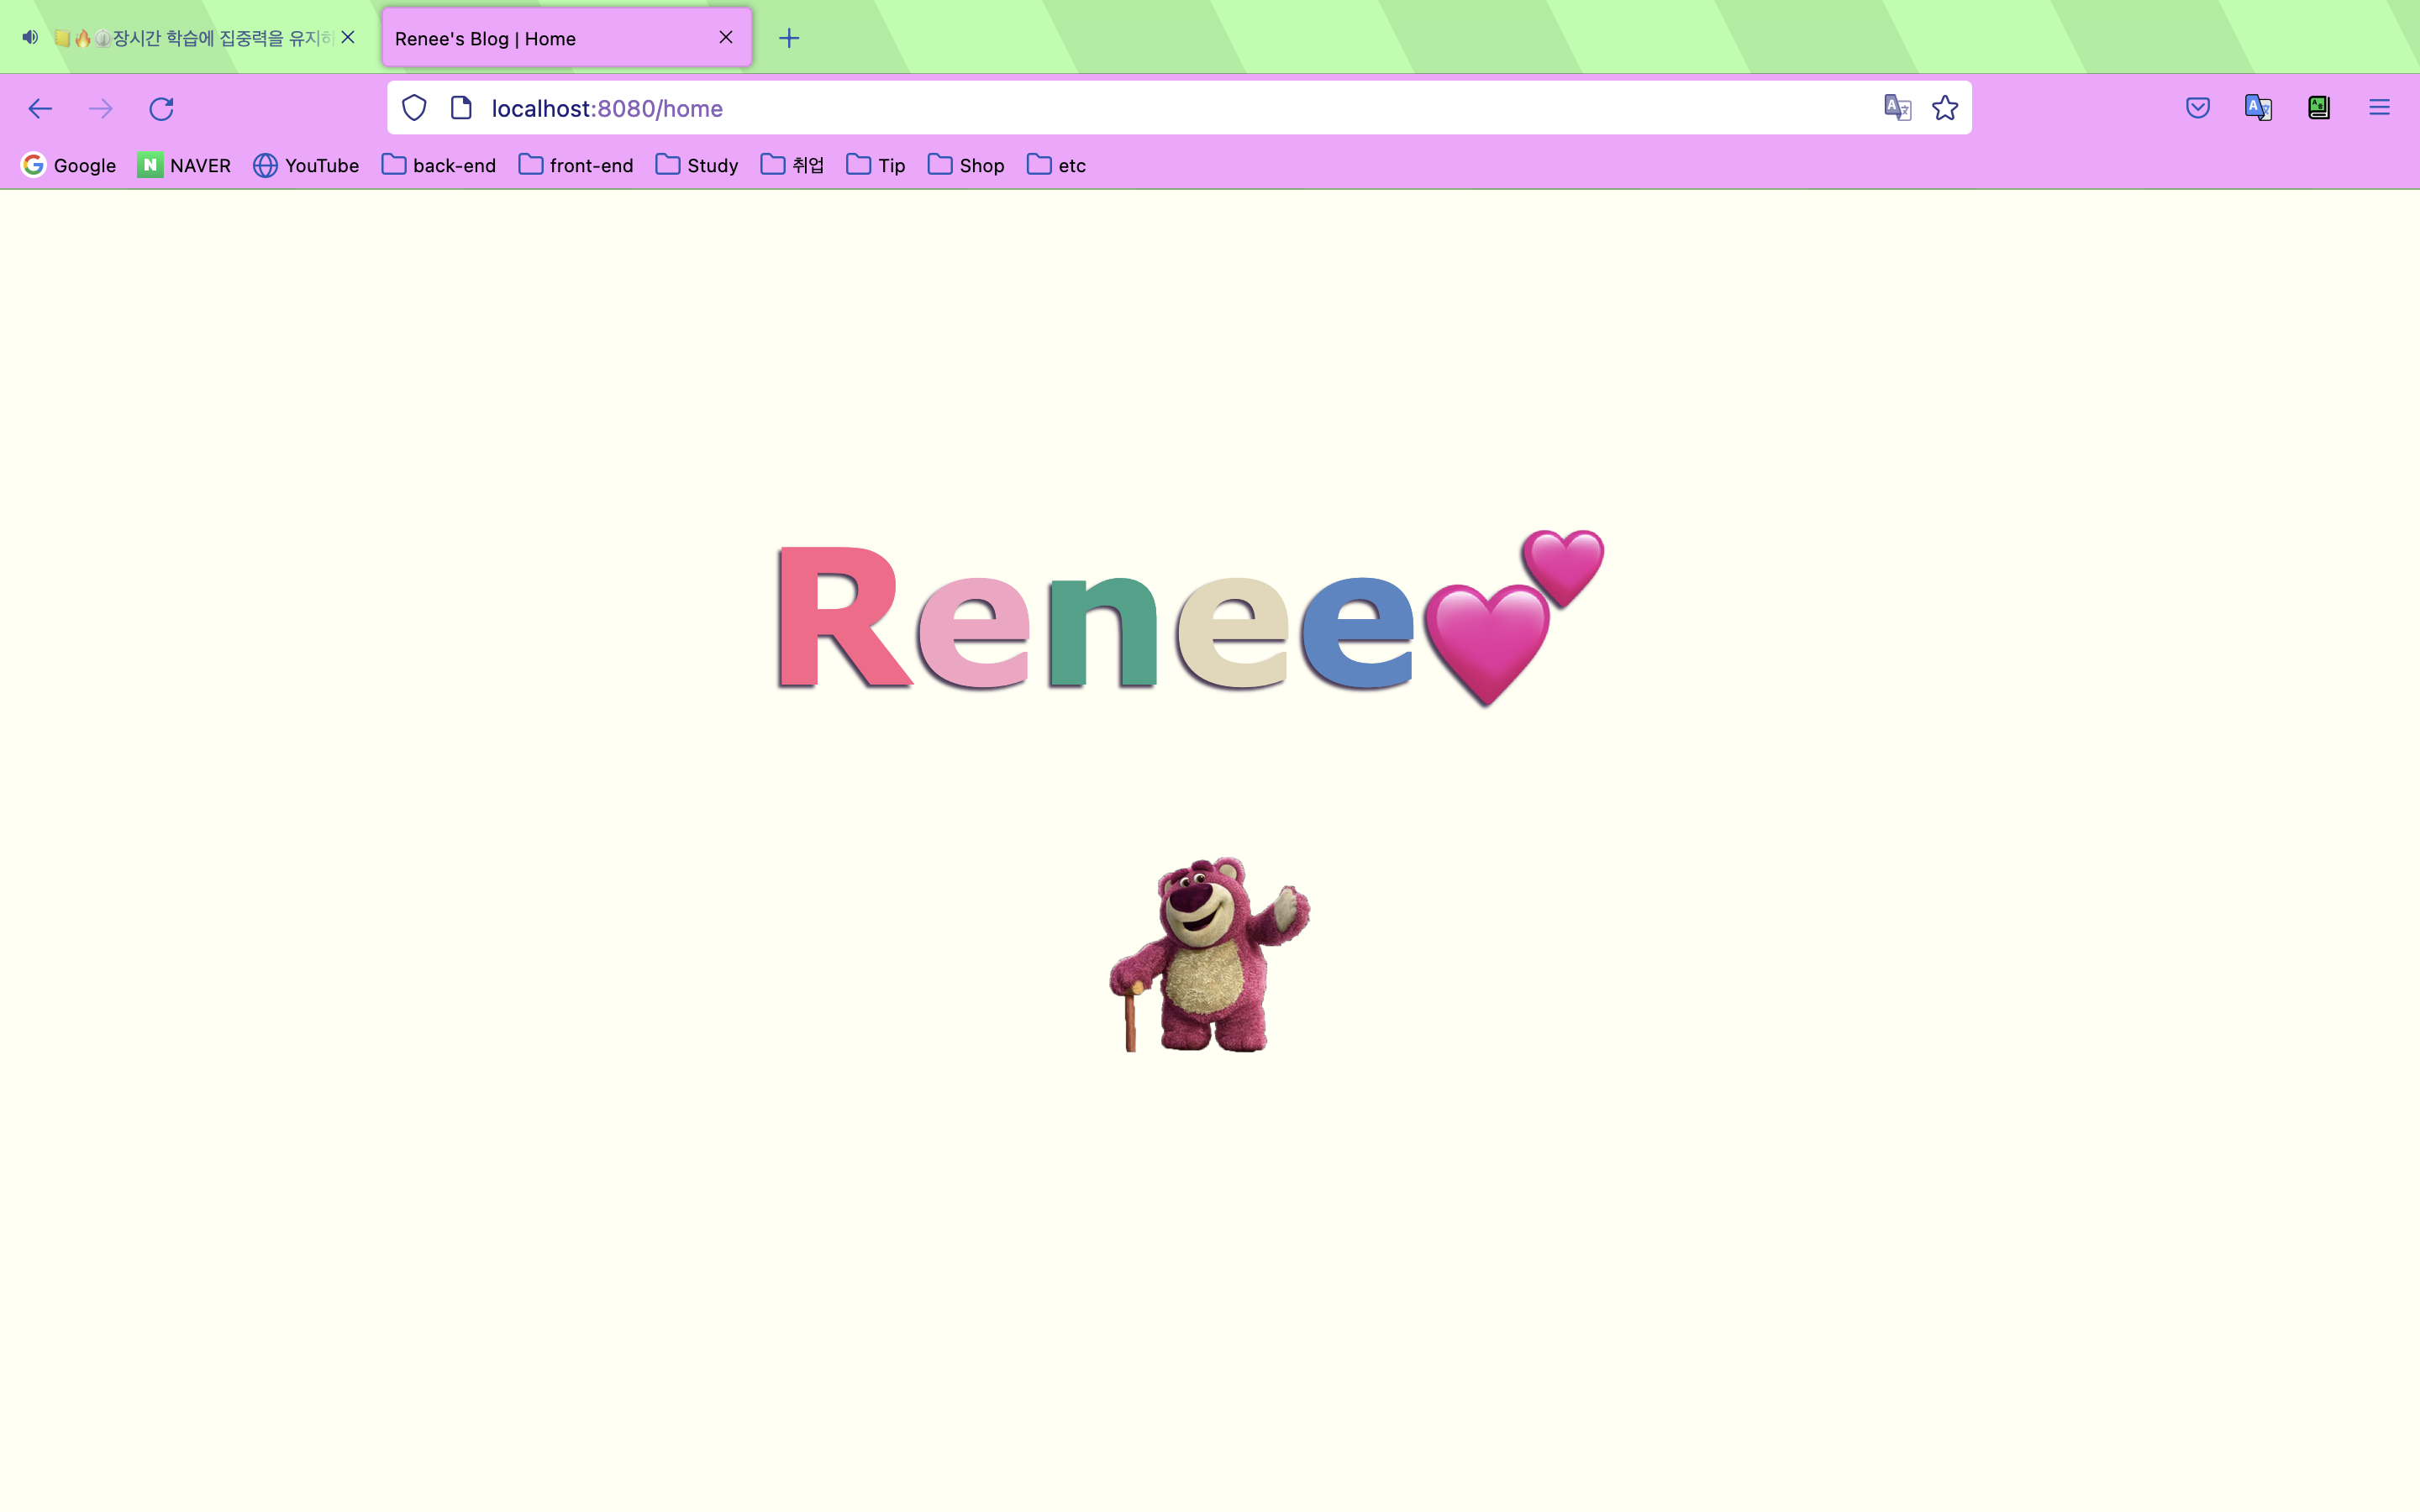Open the NAVER bookmark
Viewport: 2420px width, 1512px height.
coord(185,165)
